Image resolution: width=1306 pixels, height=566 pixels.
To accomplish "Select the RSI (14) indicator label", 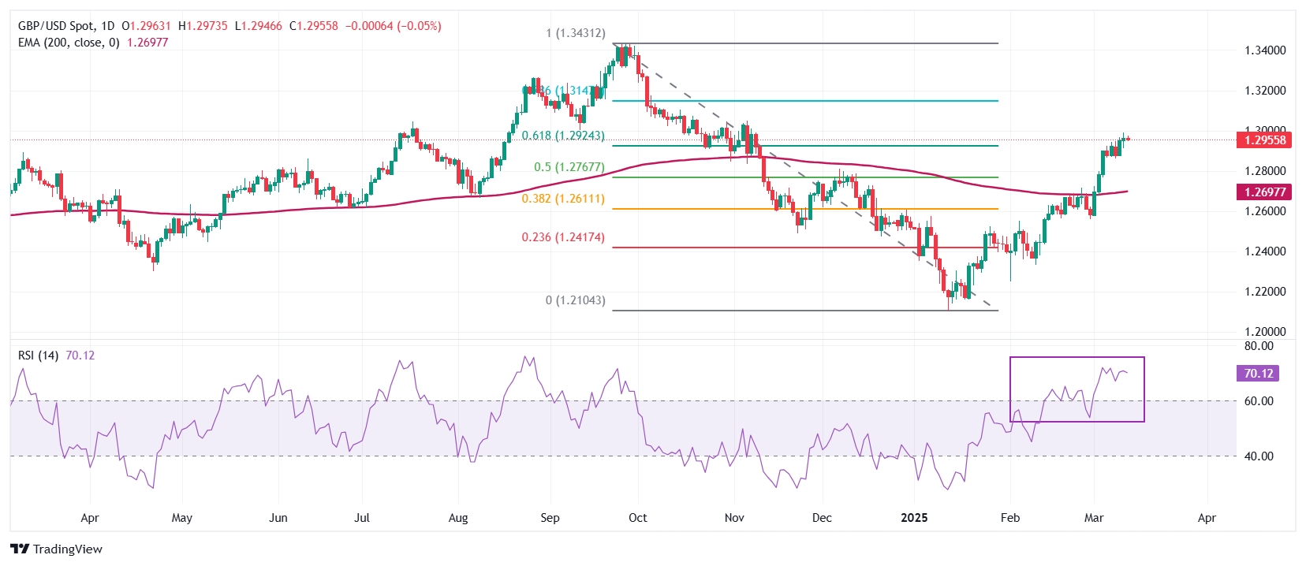I will [38, 356].
